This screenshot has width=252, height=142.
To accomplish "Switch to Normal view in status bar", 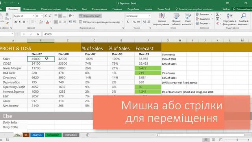I will (x=206, y=140).
